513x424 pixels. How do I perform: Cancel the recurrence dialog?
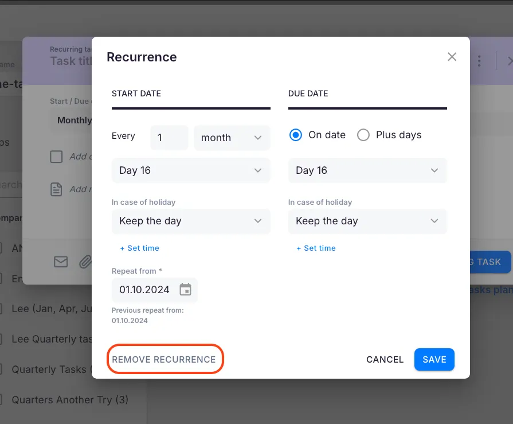(x=385, y=360)
